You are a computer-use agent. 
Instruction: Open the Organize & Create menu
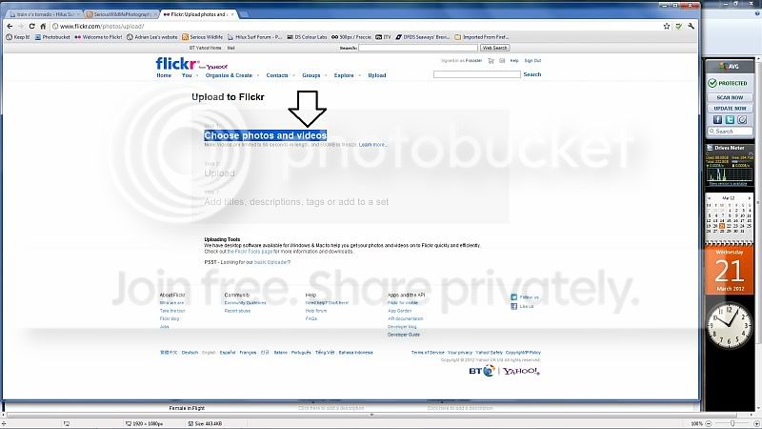[229, 75]
